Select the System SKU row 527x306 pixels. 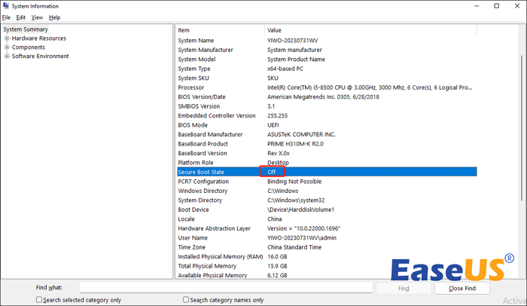click(x=327, y=78)
